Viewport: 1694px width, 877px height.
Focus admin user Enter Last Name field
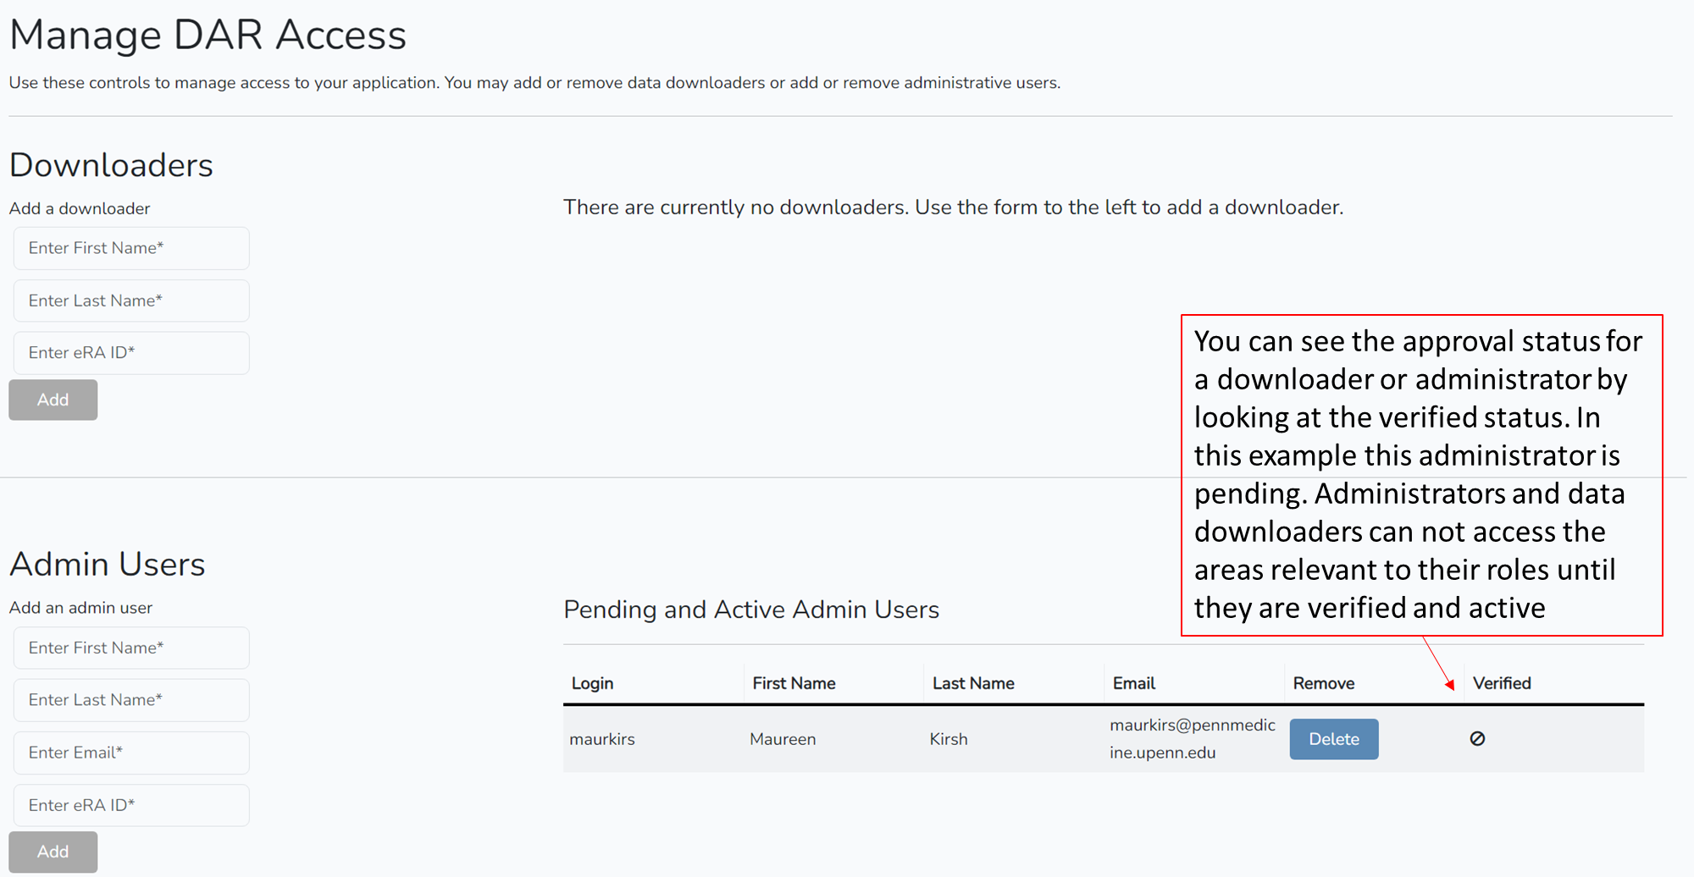[131, 700]
